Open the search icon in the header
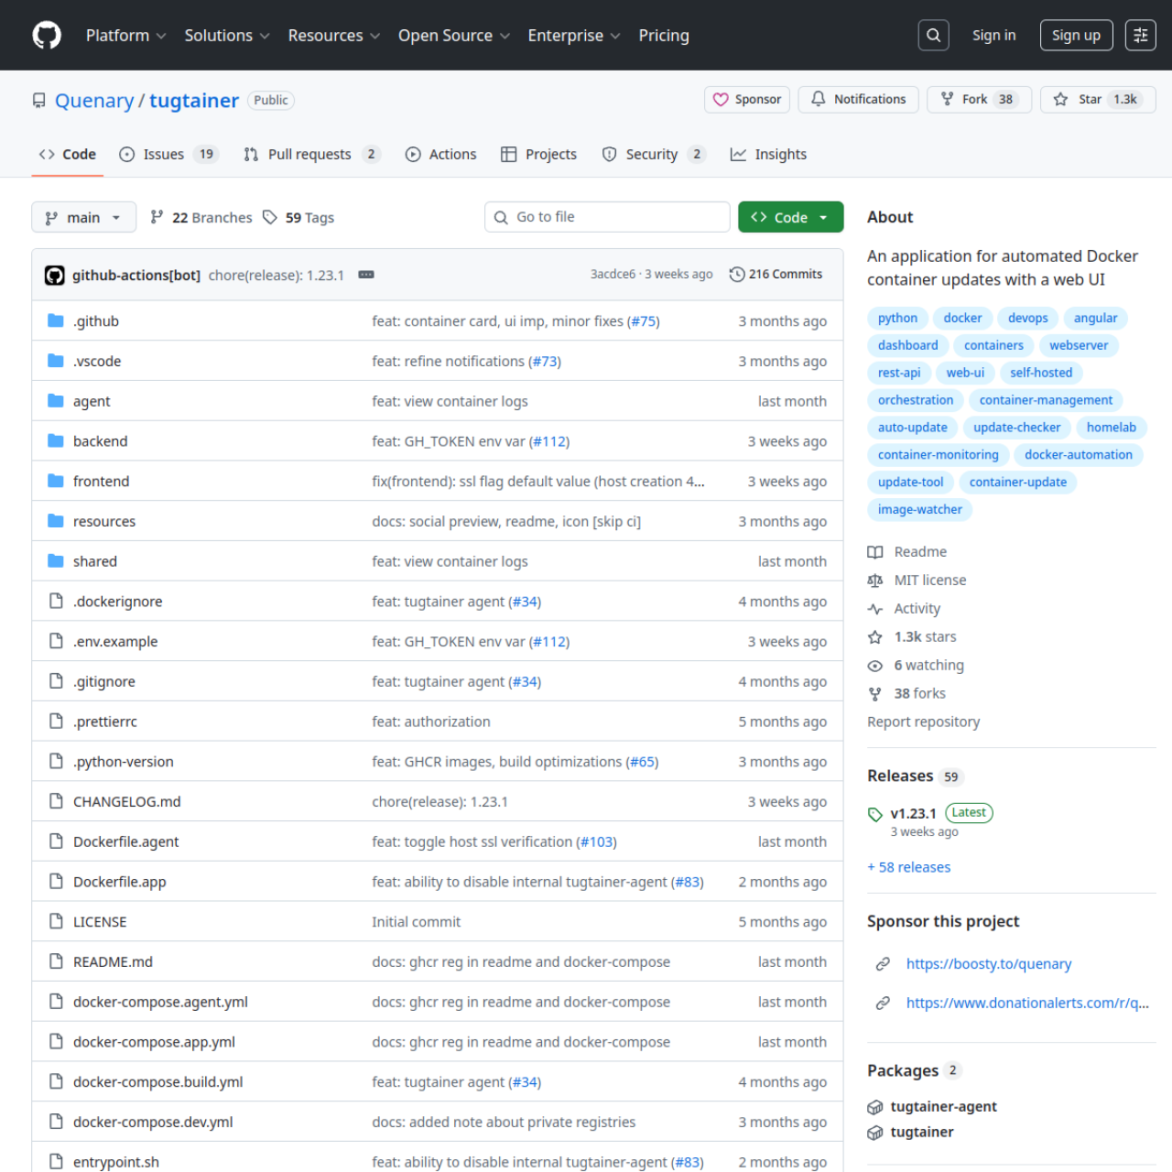This screenshot has height=1172, width=1172. [933, 35]
